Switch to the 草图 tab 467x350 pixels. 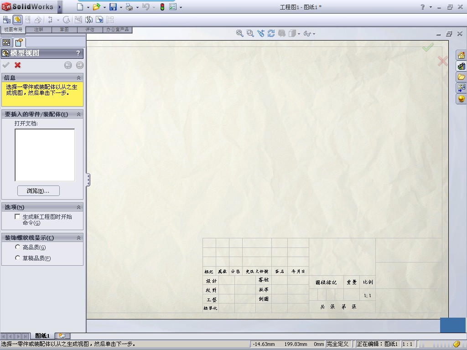(64, 30)
